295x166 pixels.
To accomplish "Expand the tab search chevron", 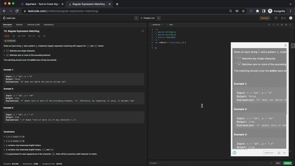I will pos(291,4).
